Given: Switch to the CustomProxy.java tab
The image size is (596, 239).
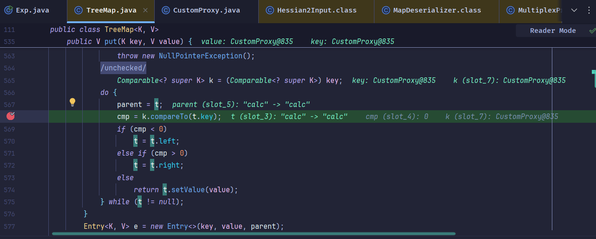Looking at the screenshot, I should [x=207, y=10].
